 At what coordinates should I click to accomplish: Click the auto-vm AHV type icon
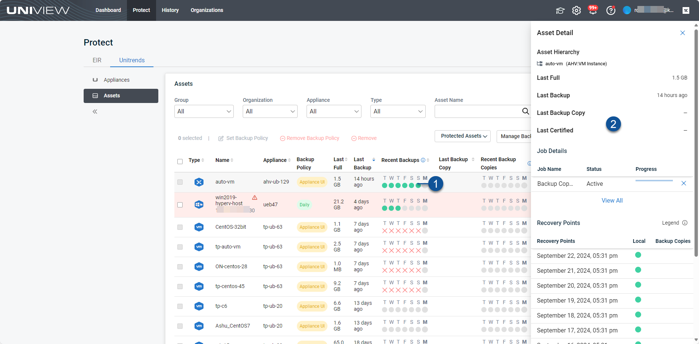pyautogui.click(x=199, y=182)
